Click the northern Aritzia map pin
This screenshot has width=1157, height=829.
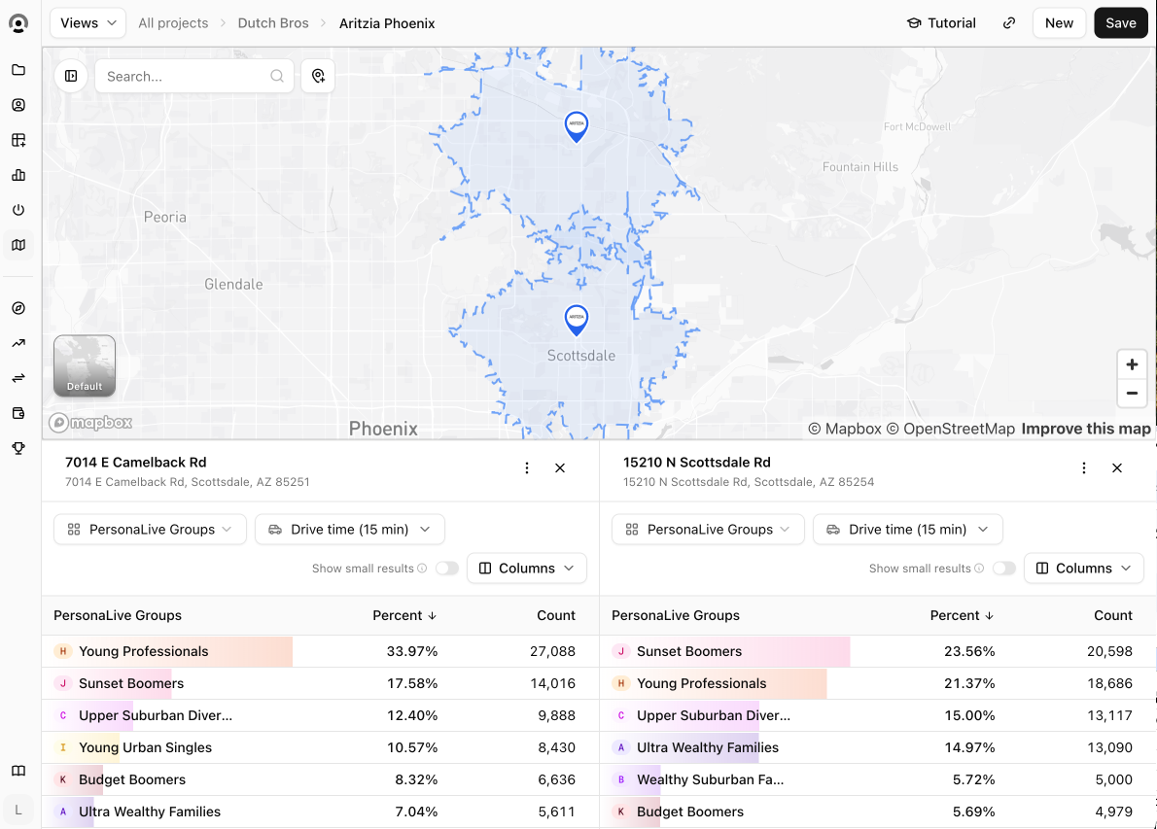577,127
